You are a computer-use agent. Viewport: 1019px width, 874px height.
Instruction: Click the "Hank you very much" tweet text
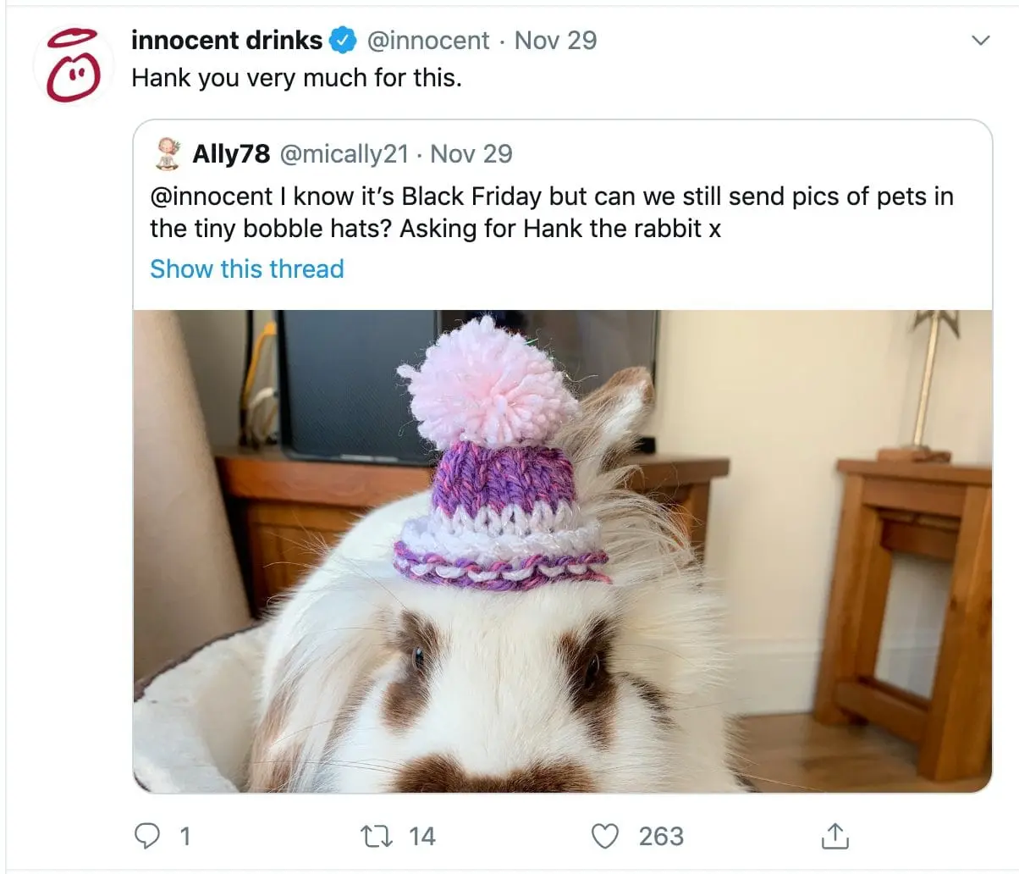tap(296, 78)
